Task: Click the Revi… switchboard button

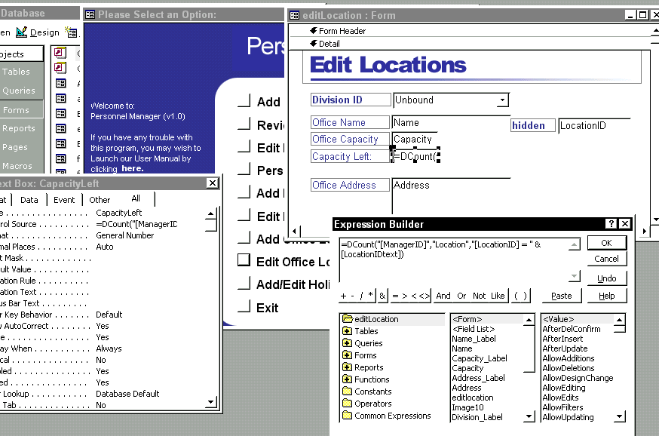Action: click(244, 124)
